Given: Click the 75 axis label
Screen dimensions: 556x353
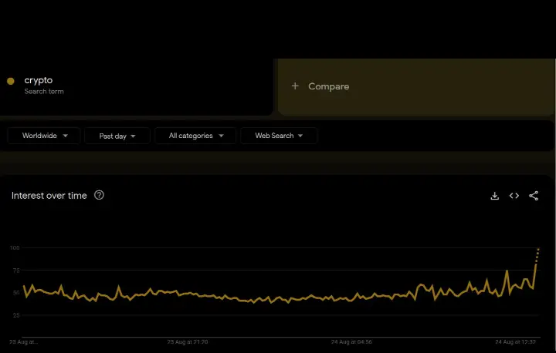Looking at the screenshot, I should coord(16,271).
